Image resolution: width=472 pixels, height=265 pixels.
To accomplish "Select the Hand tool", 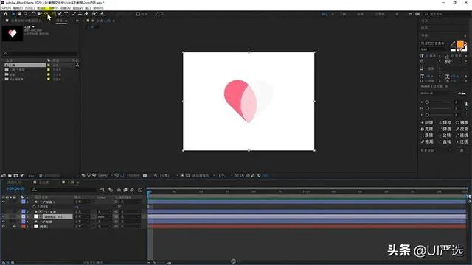I will tap(20, 14).
